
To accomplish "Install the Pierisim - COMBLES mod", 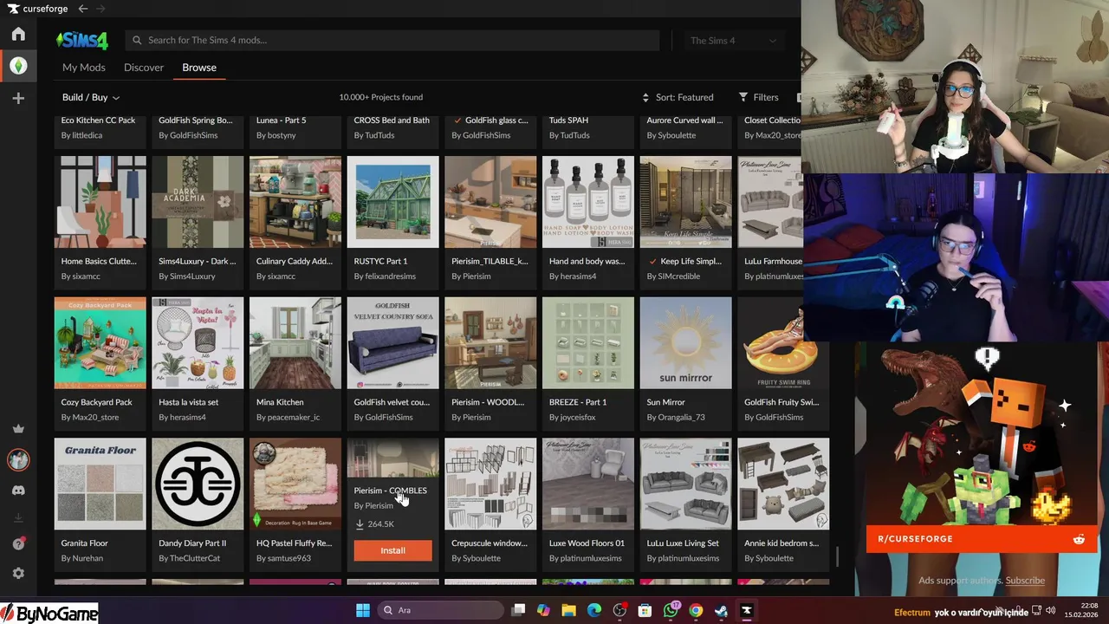I will pyautogui.click(x=392, y=550).
